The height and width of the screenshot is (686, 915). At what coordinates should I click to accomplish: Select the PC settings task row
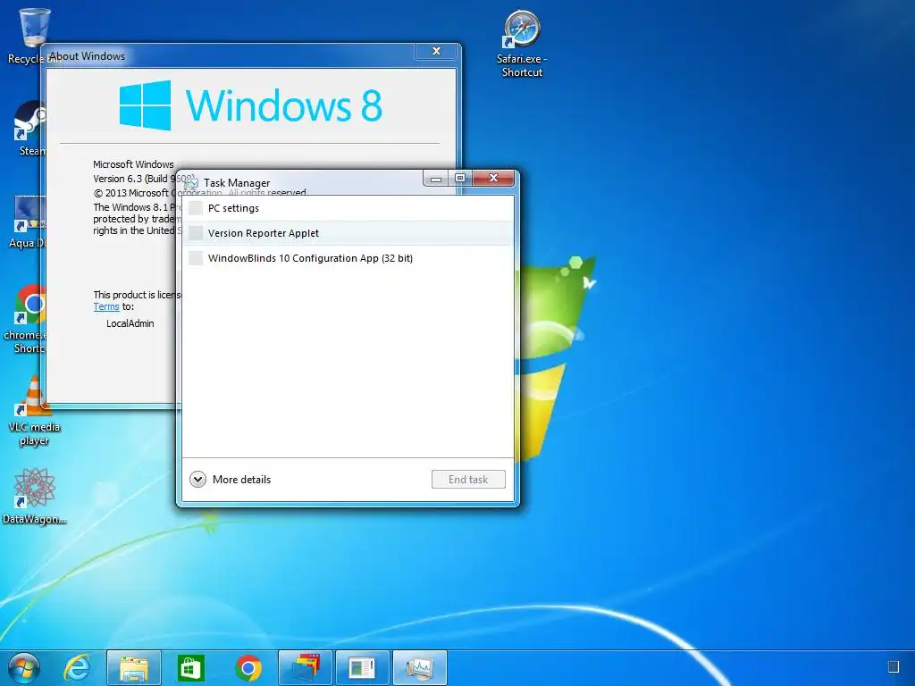tap(348, 208)
